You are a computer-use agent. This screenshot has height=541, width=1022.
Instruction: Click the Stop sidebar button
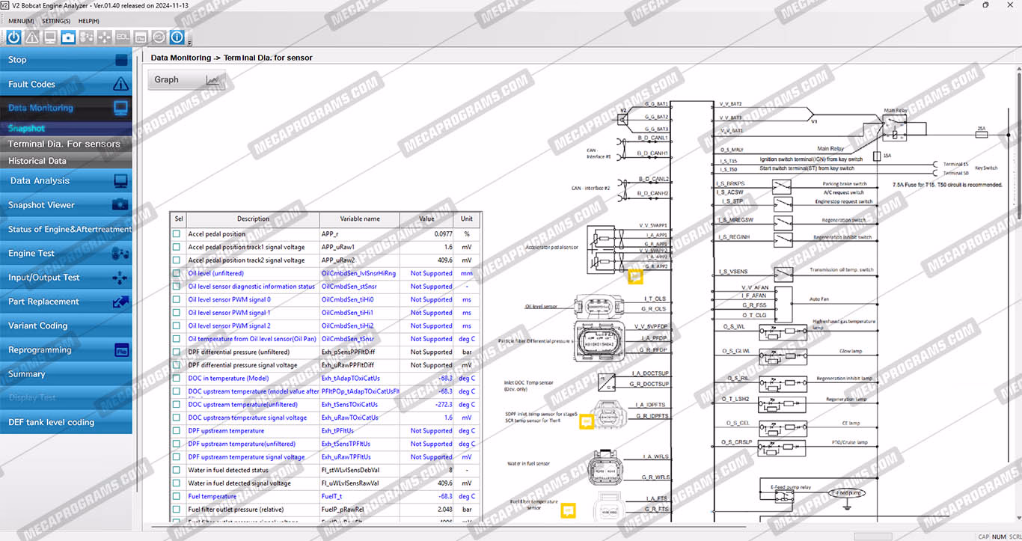click(66, 60)
